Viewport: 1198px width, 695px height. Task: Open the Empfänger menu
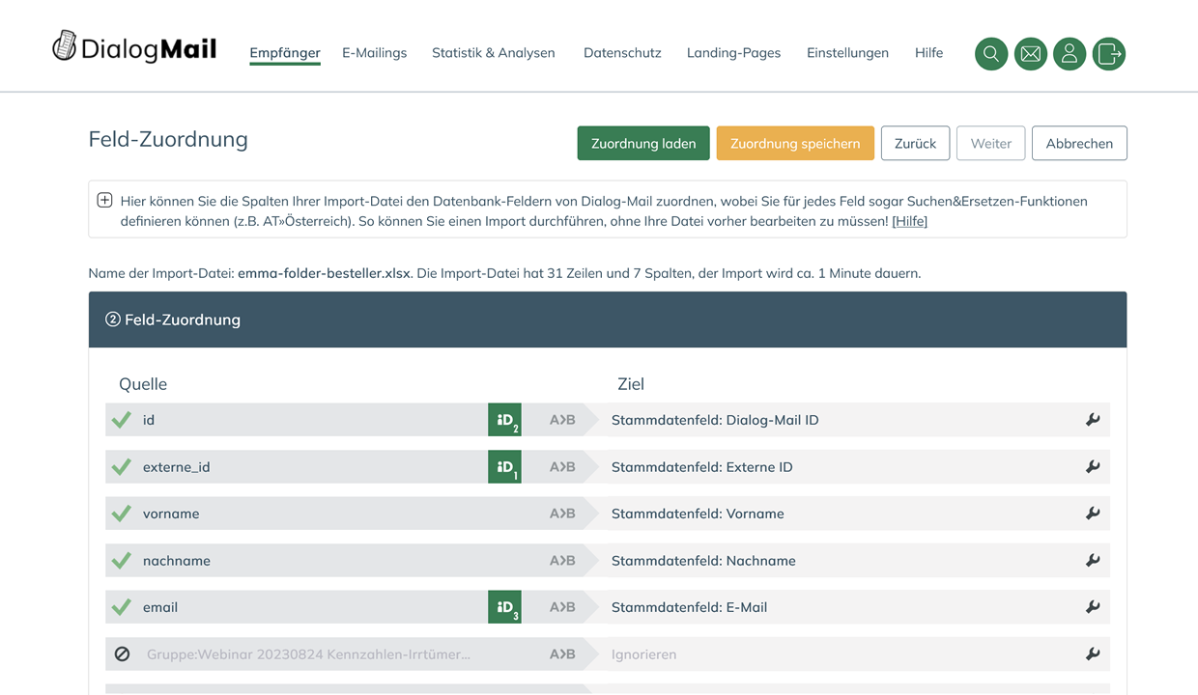pyautogui.click(x=285, y=53)
